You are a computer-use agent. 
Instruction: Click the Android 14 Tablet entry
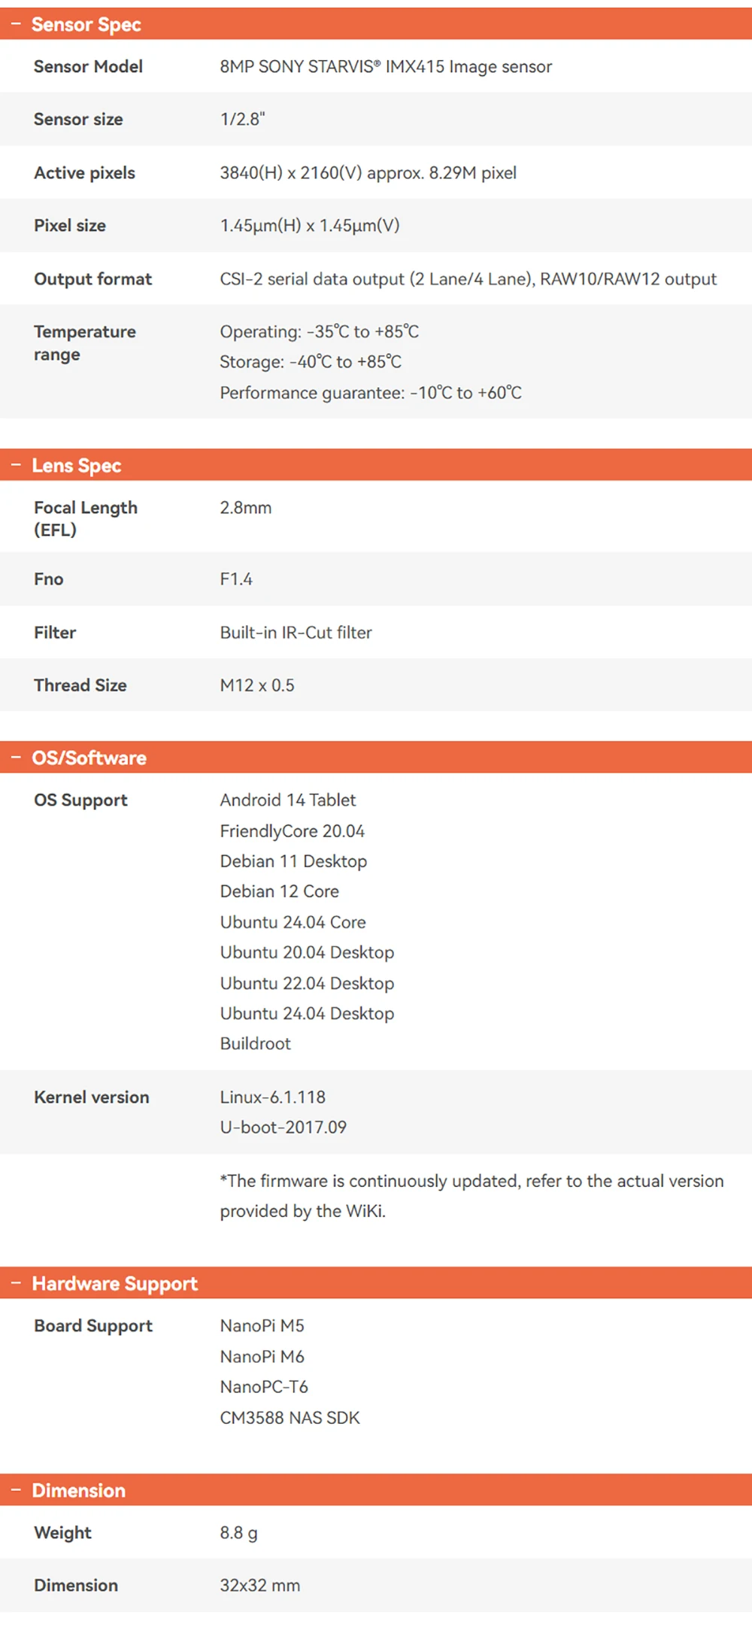[x=288, y=800]
